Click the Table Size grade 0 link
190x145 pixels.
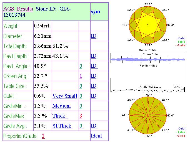tap(81, 86)
